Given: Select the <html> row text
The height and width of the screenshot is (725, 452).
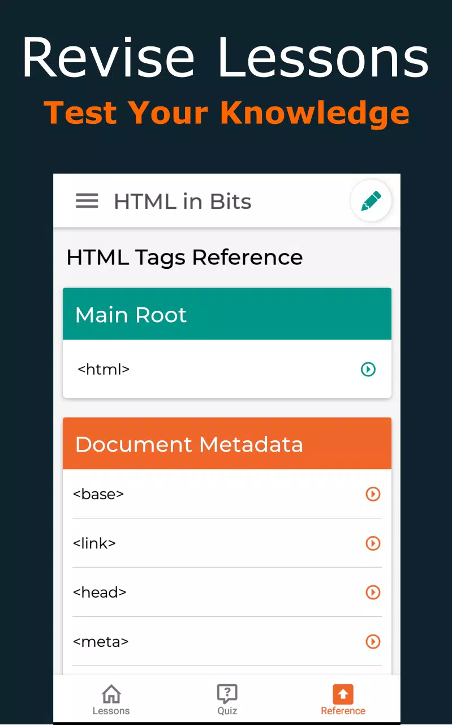Looking at the screenshot, I should [104, 370].
